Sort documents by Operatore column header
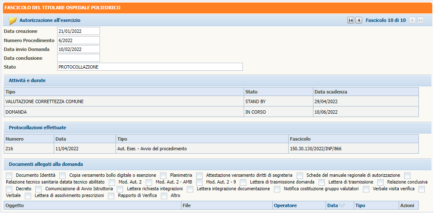Image resolution: width=434 pixels, height=213 pixels. pos(299,205)
